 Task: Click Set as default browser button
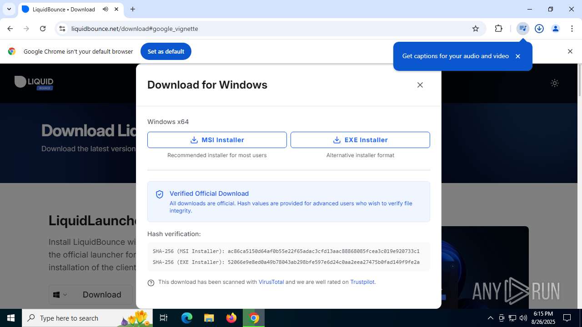point(166,51)
